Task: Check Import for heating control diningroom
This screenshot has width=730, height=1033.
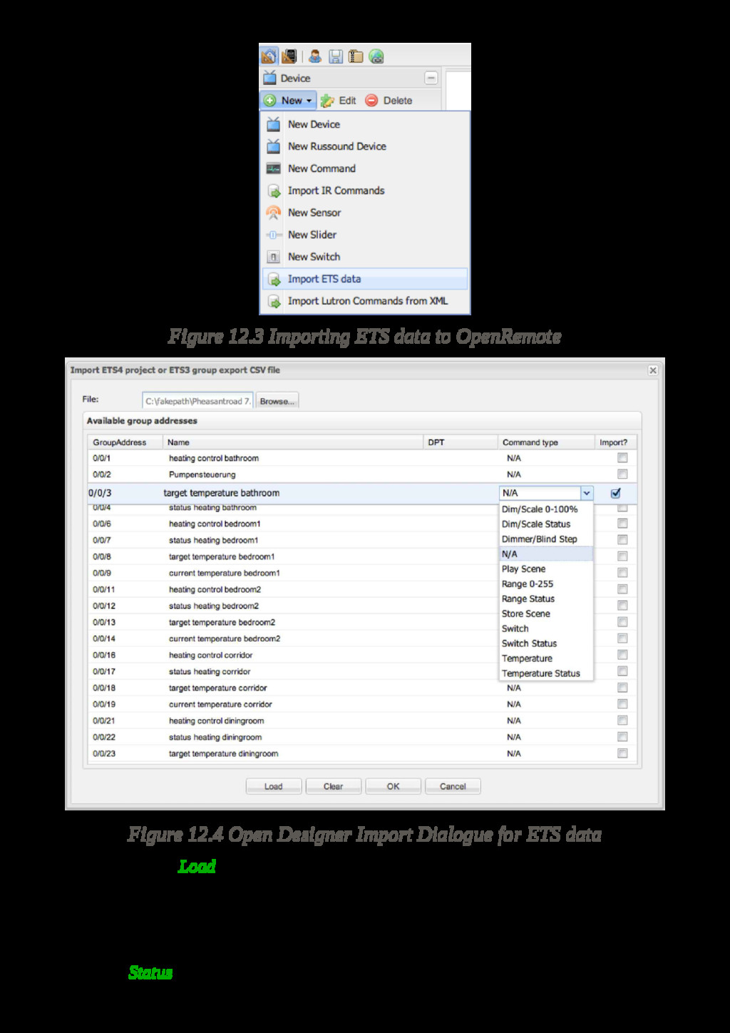Action: tap(622, 721)
